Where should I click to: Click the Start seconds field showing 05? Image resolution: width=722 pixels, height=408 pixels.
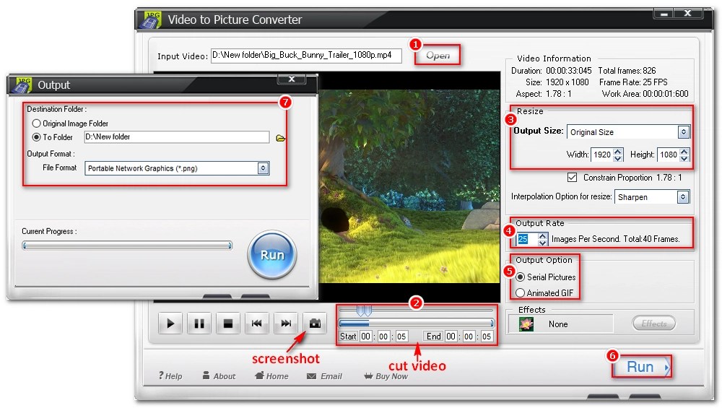(x=401, y=337)
